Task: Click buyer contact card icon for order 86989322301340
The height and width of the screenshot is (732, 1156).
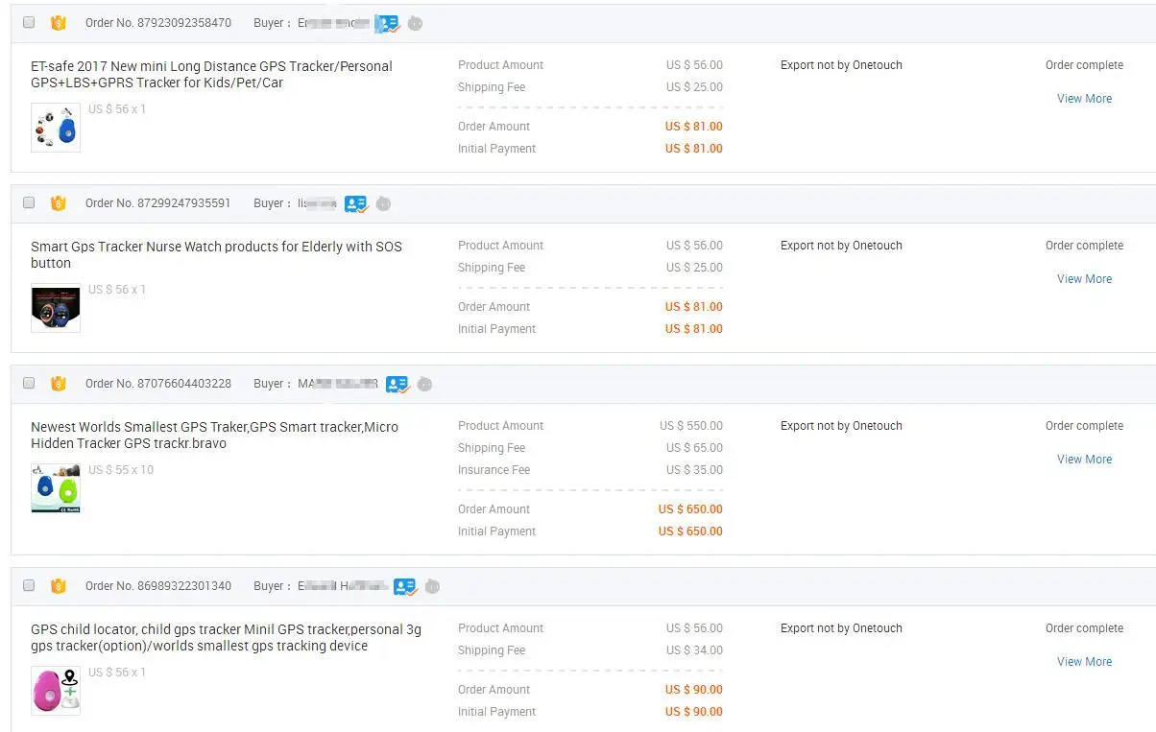Action: coord(405,586)
